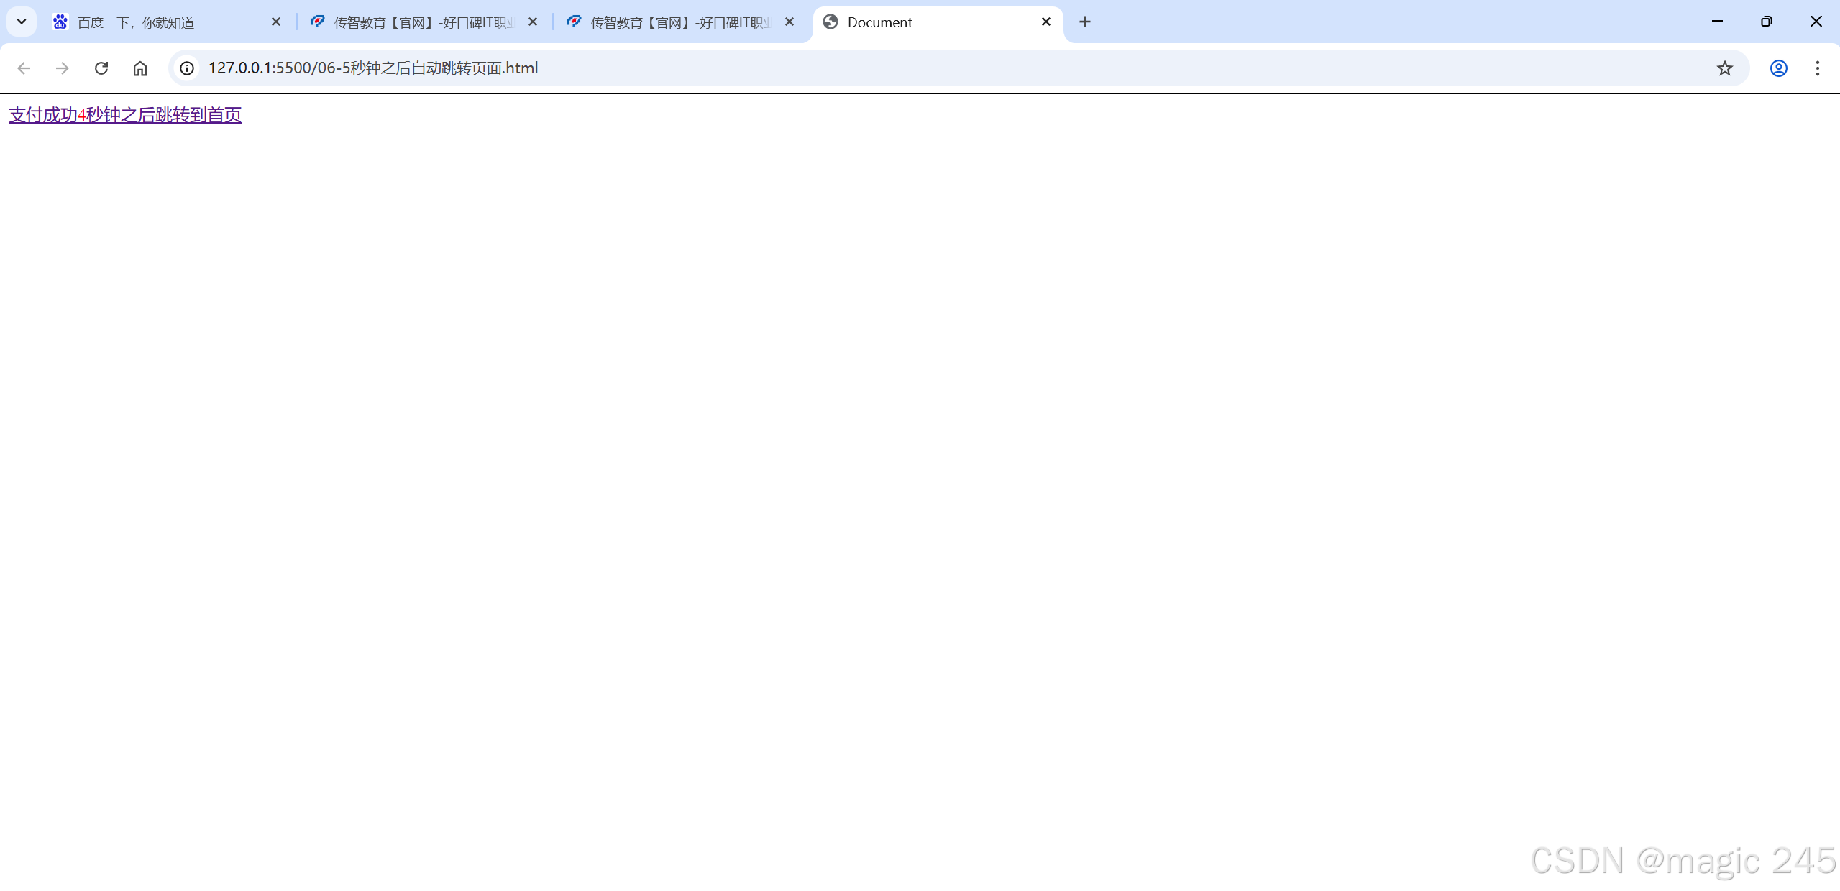The height and width of the screenshot is (891, 1840).
Task: Reload the current page
Action: (x=101, y=68)
